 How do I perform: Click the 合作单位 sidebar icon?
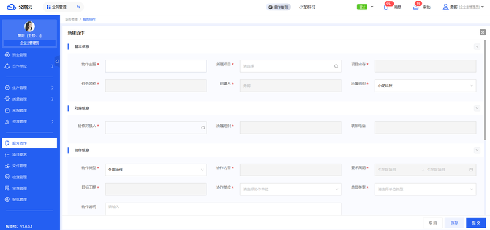click(7, 66)
